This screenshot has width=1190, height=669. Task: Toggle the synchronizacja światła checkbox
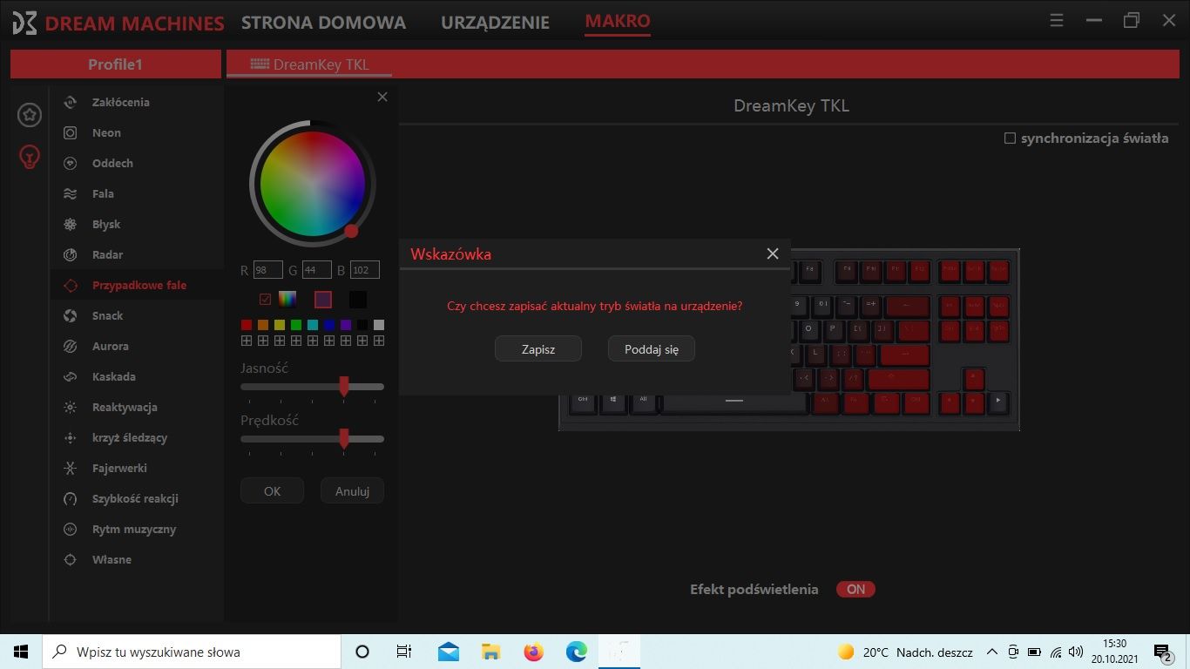(x=1010, y=139)
